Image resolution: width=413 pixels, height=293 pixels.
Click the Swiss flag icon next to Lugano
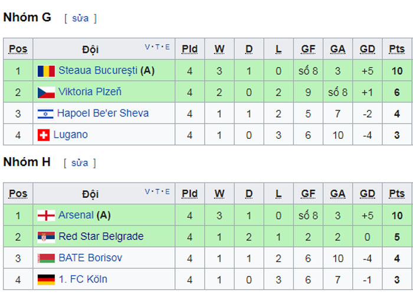pyautogui.click(x=44, y=135)
